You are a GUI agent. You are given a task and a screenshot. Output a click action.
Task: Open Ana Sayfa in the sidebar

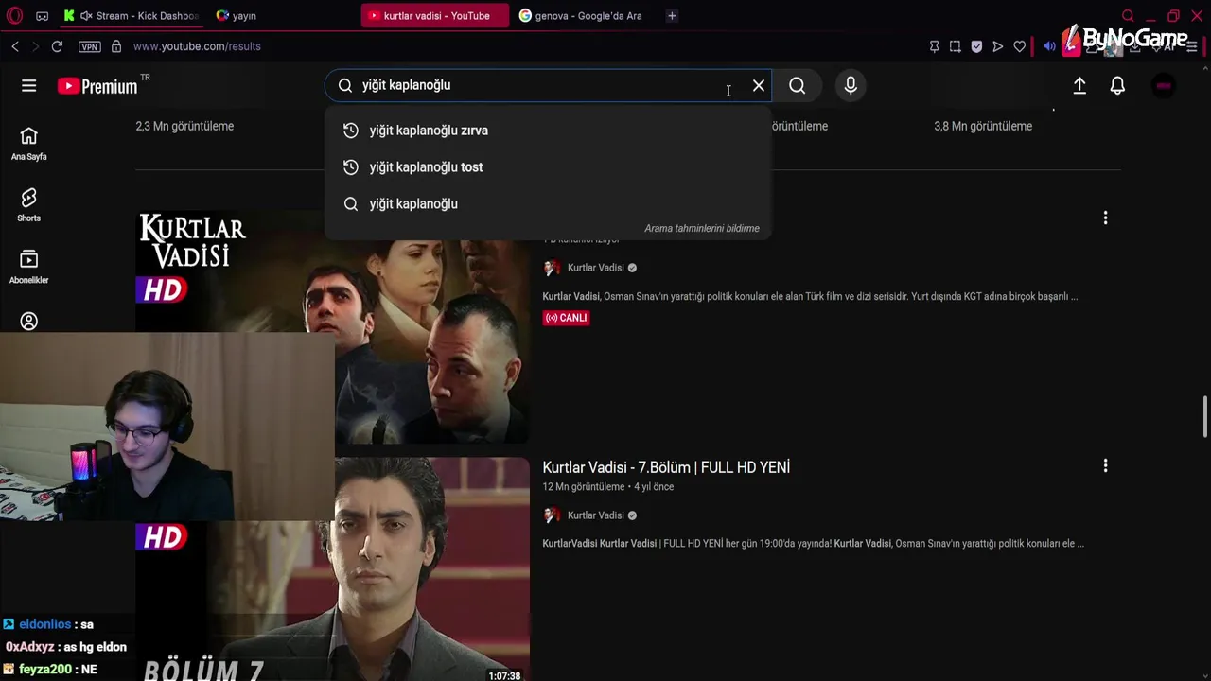point(29,144)
